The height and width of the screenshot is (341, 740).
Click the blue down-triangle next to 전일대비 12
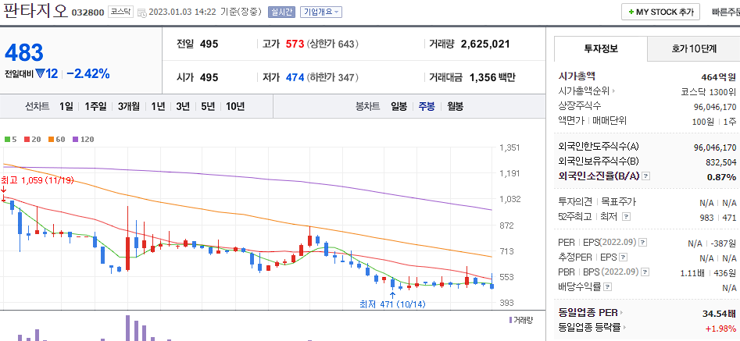click(40, 73)
